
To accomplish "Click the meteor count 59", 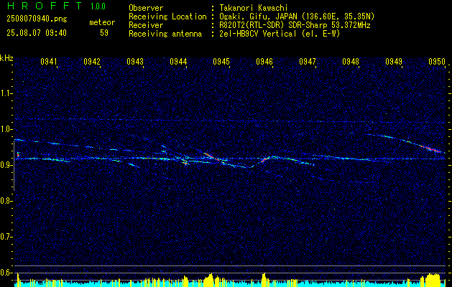I will coord(104,33).
